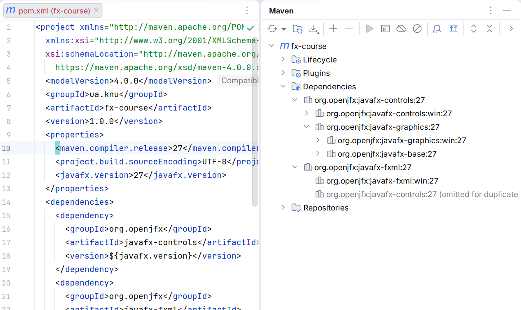This screenshot has height=310, width=521.
Task: Open Execute Maven Goal dialog
Action: [385, 29]
